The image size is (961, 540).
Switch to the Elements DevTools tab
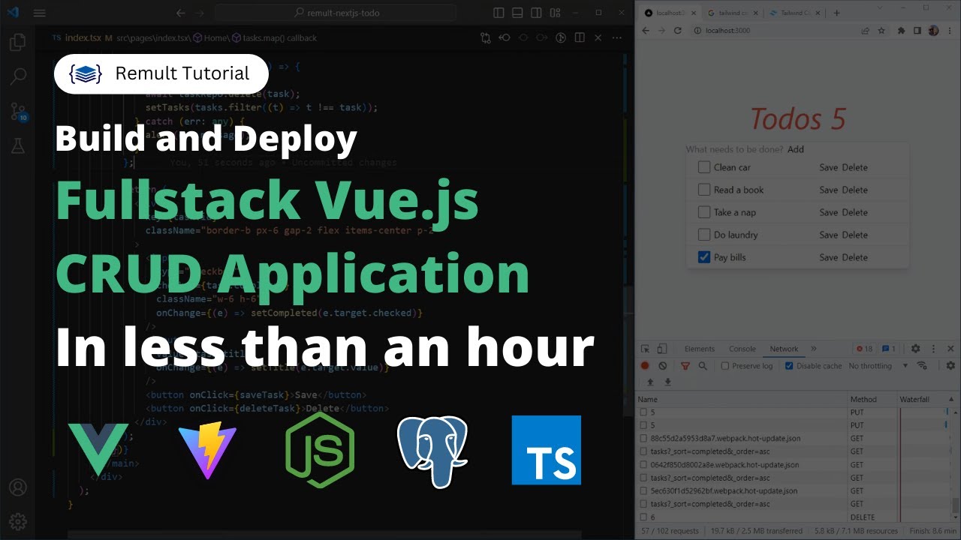[700, 349]
